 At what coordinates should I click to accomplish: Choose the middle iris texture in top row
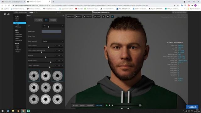pos(46,76)
